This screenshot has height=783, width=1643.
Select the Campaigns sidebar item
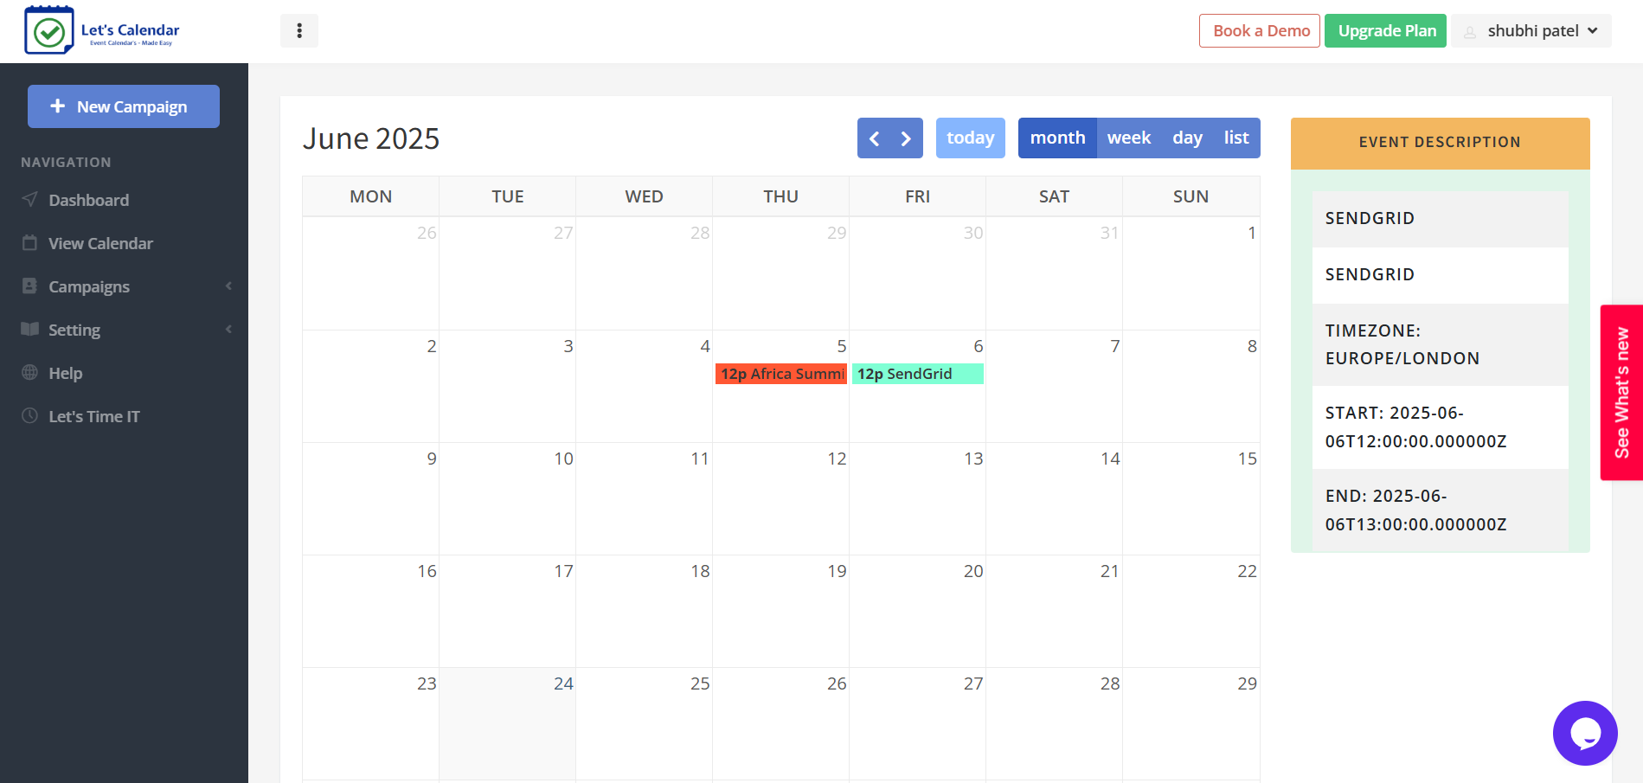[89, 286]
